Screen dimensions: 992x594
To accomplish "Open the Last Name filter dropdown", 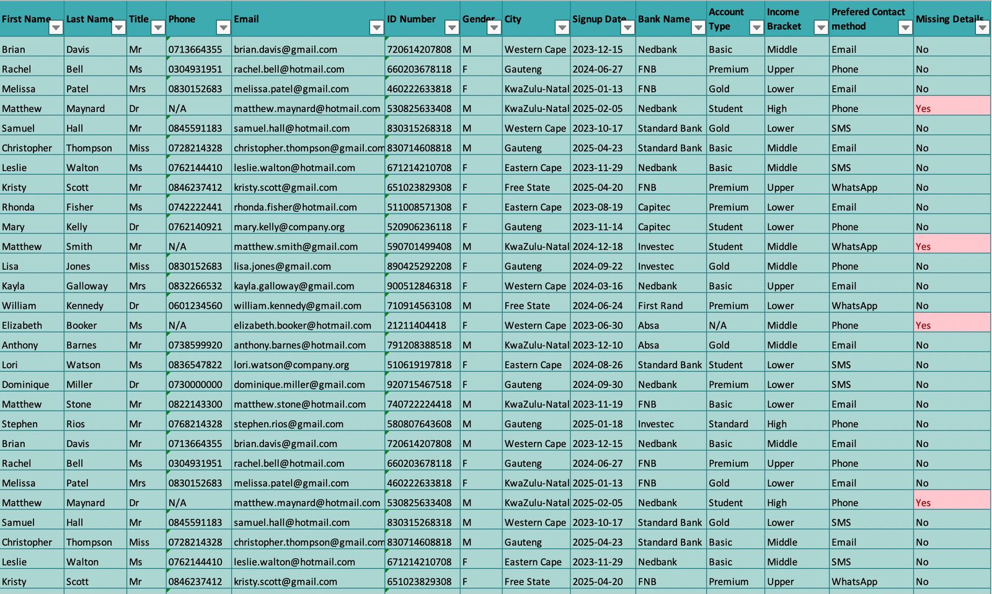I will [118, 27].
